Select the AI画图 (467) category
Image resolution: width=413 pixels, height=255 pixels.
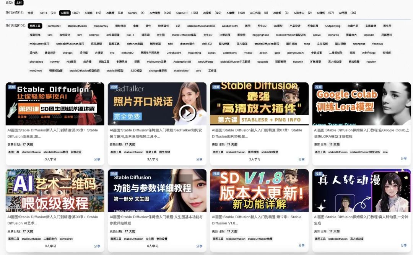[70, 13]
